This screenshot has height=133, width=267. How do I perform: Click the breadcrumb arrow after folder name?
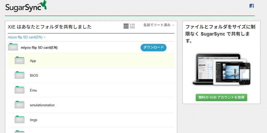coord(45,37)
